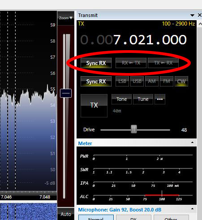Image resolution: width=202 pixels, height=220 pixels.
Task: Close the Transmit panel
Action: pyautogui.click(x=200, y=15)
